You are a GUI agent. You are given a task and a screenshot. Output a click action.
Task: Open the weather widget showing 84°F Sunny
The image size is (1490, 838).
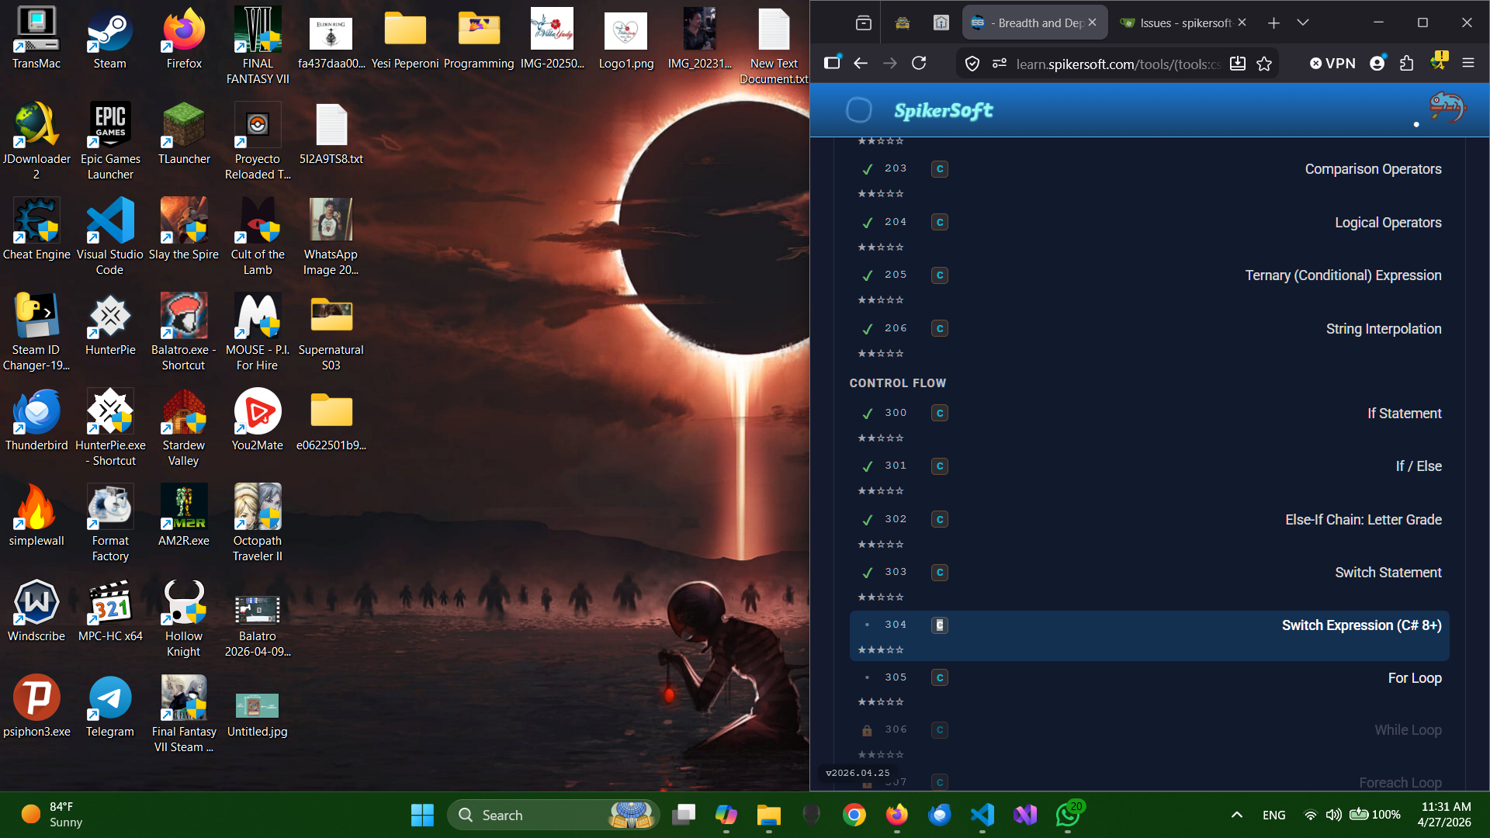(52, 815)
